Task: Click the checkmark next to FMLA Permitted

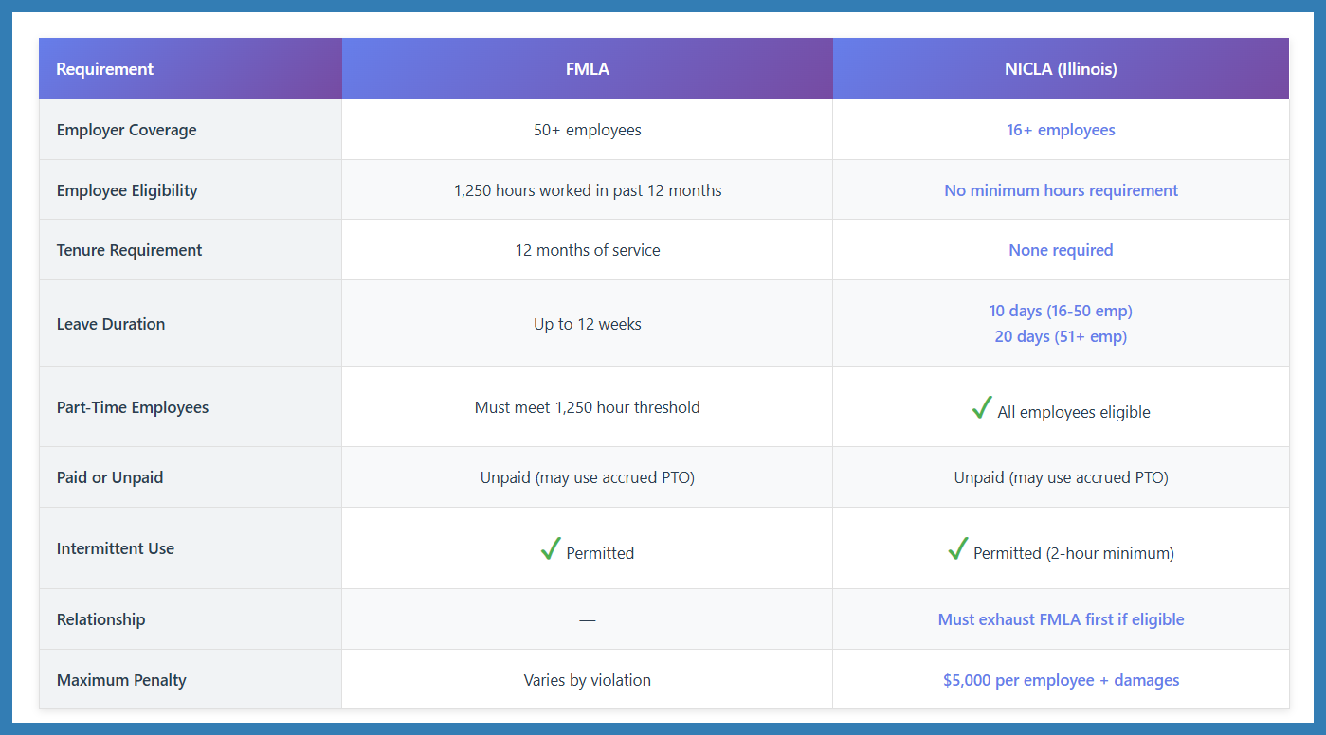Action: pyautogui.click(x=551, y=549)
